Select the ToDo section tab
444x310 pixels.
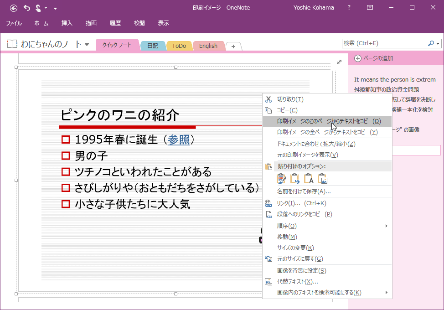pyautogui.click(x=179, y=46)
